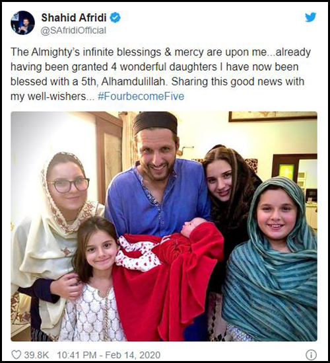
Task: Open the attached family photo
Action: click(x=164, y=226)
